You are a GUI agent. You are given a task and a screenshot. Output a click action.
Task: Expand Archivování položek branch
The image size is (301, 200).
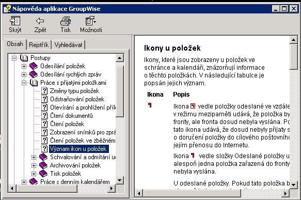pyautogui.click(x=34, y=165)
